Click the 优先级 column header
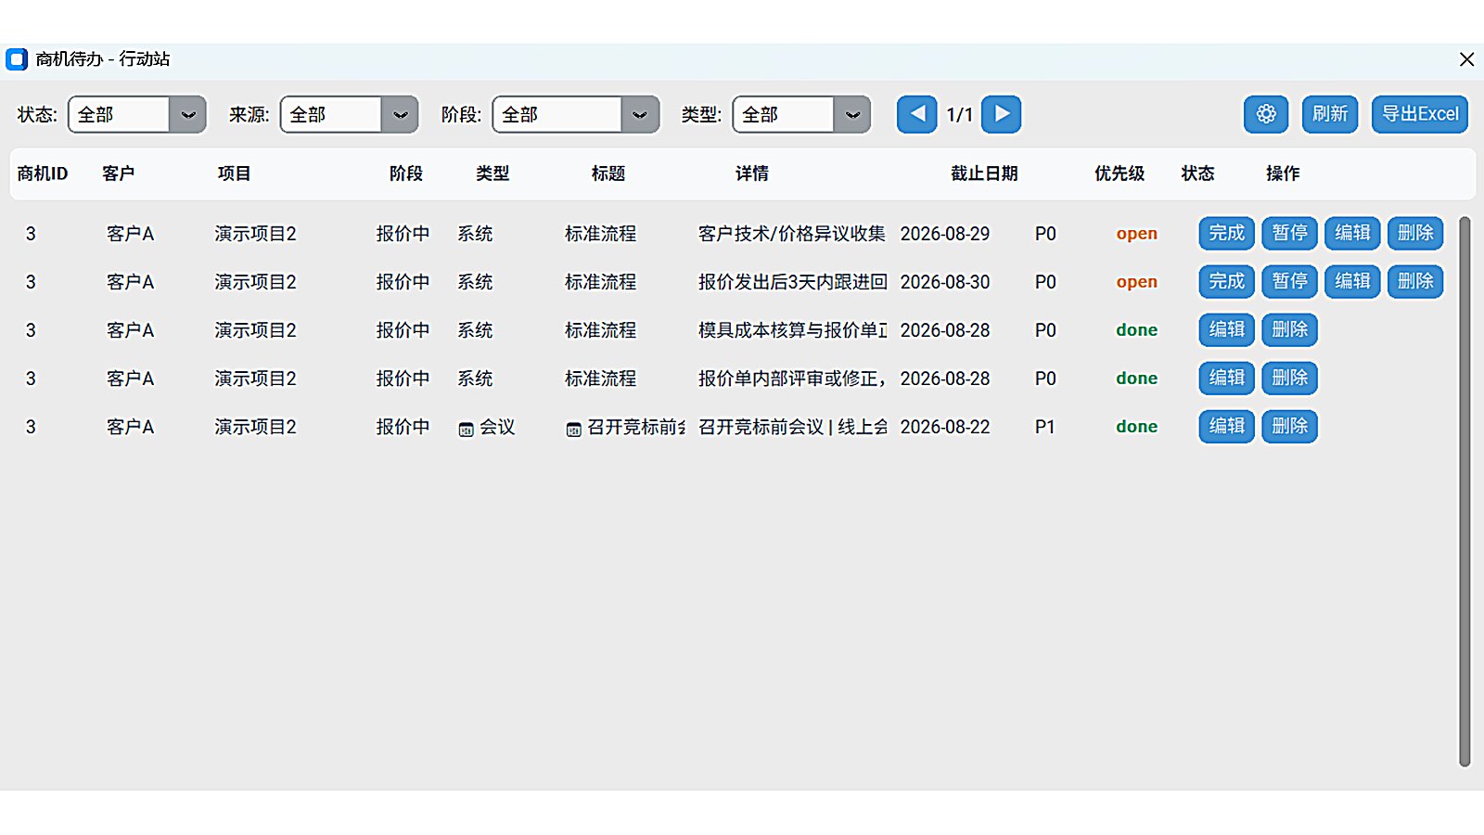The width and height of the screenshot is (1484, 835). (1119, 173)
